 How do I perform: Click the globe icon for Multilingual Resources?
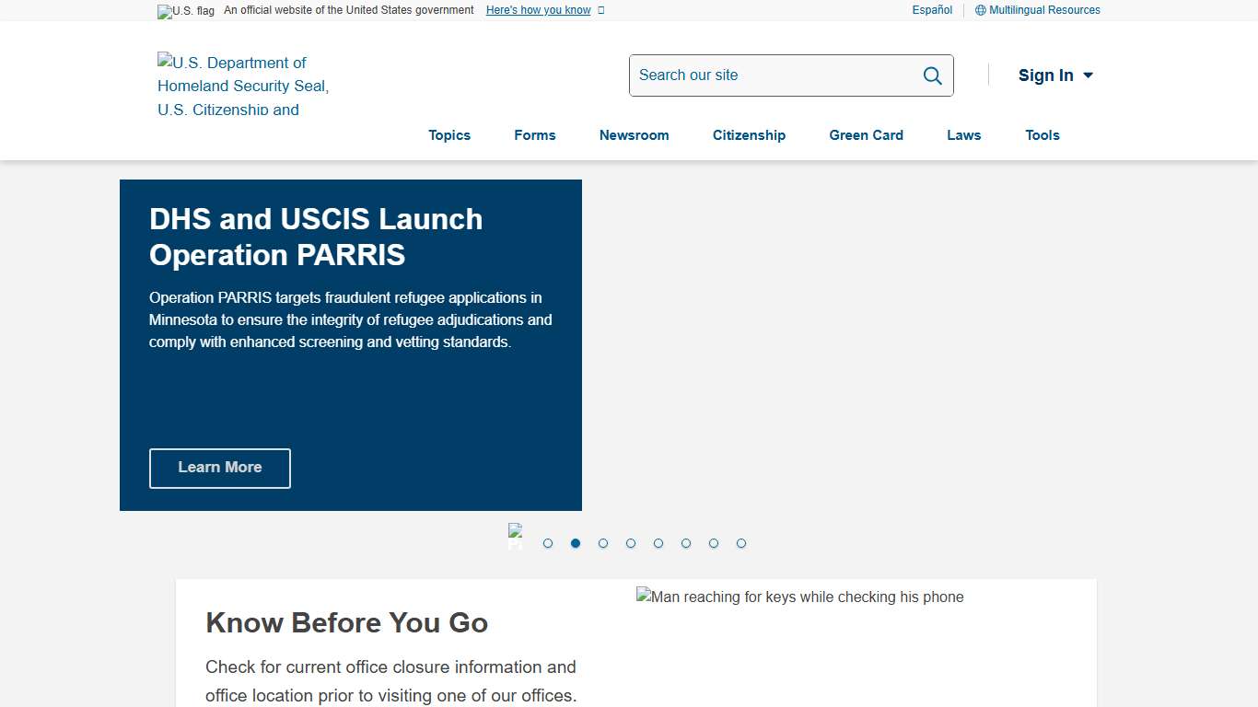tap(980, 10)
